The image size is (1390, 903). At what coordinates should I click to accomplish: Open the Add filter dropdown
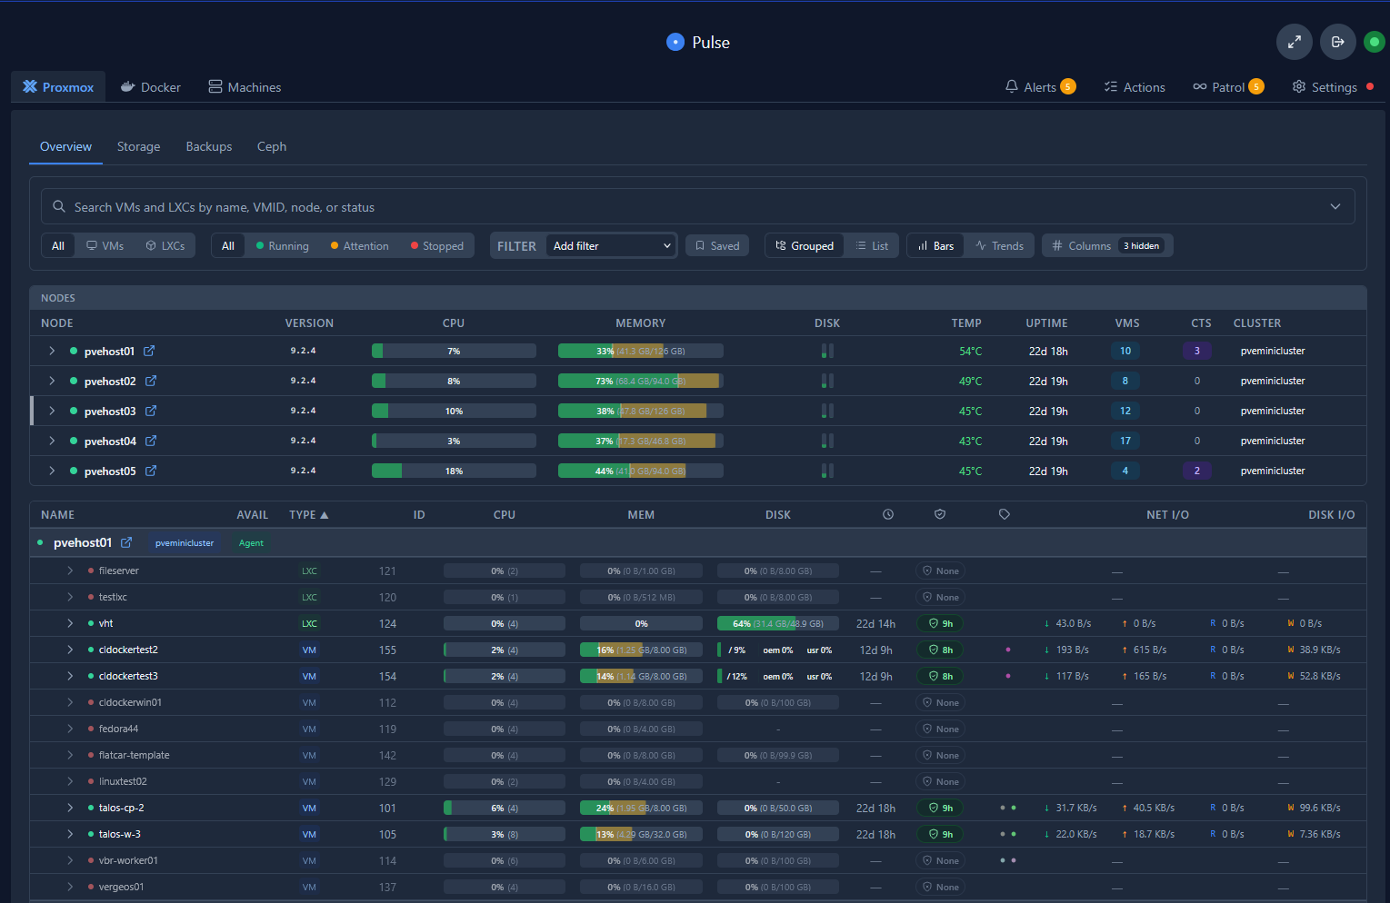coord(611,246)
